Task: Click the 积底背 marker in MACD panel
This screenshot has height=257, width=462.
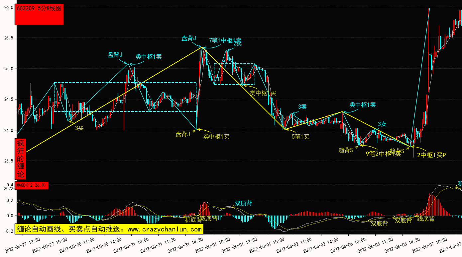Action: tap(193, 219)
